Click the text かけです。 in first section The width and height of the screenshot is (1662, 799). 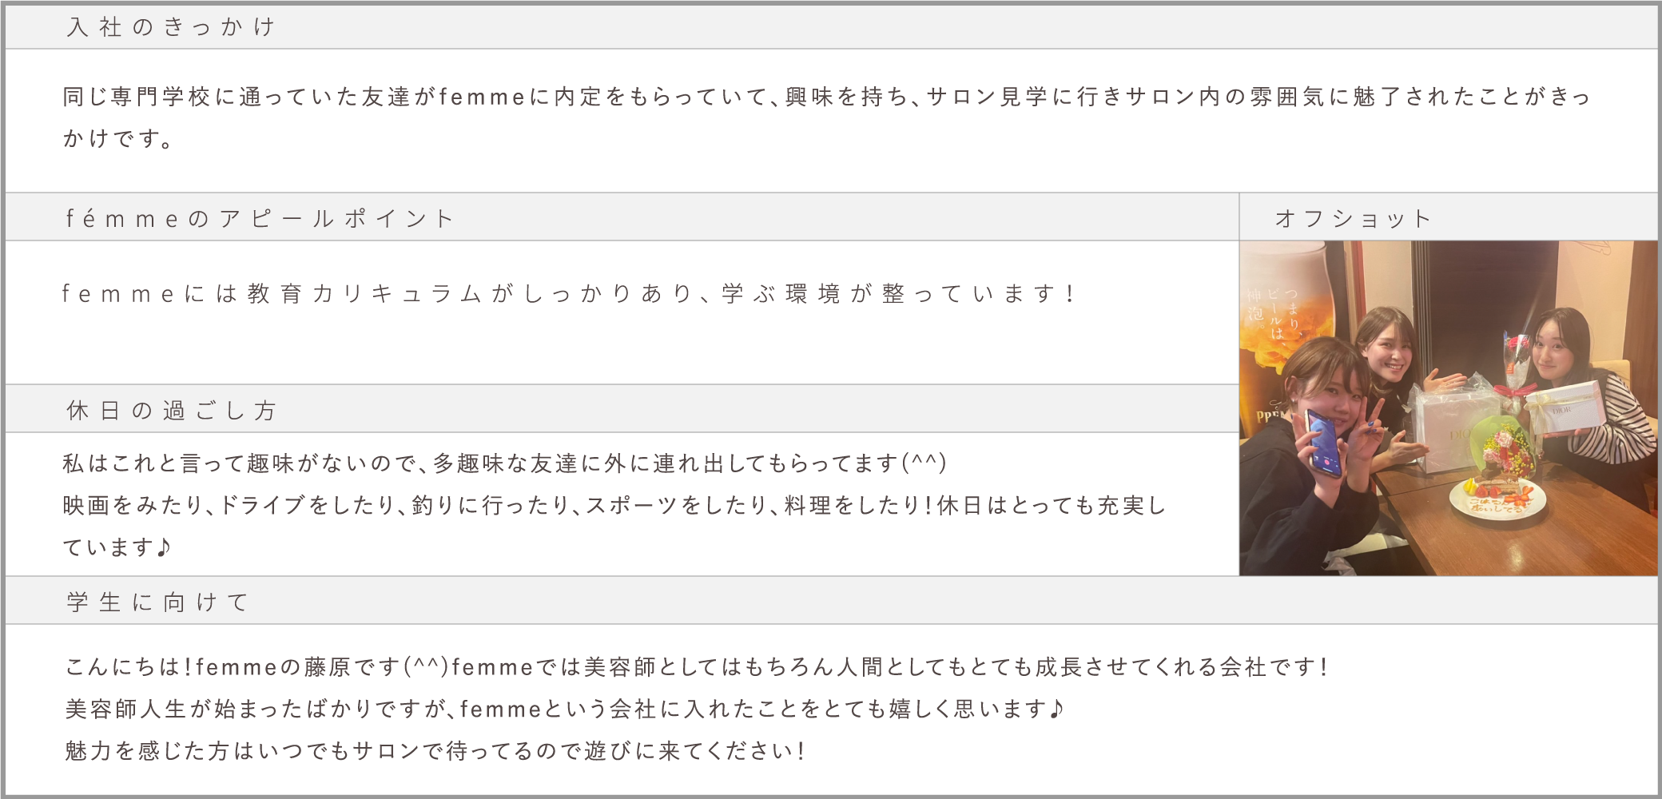117,139
